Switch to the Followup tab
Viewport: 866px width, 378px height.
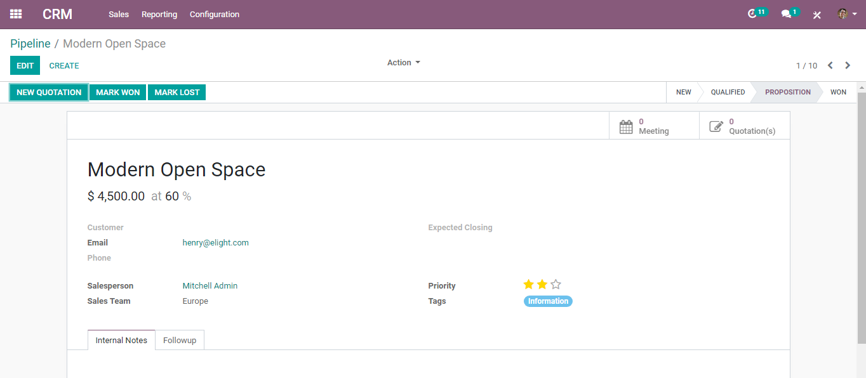(x=180, y=340)
